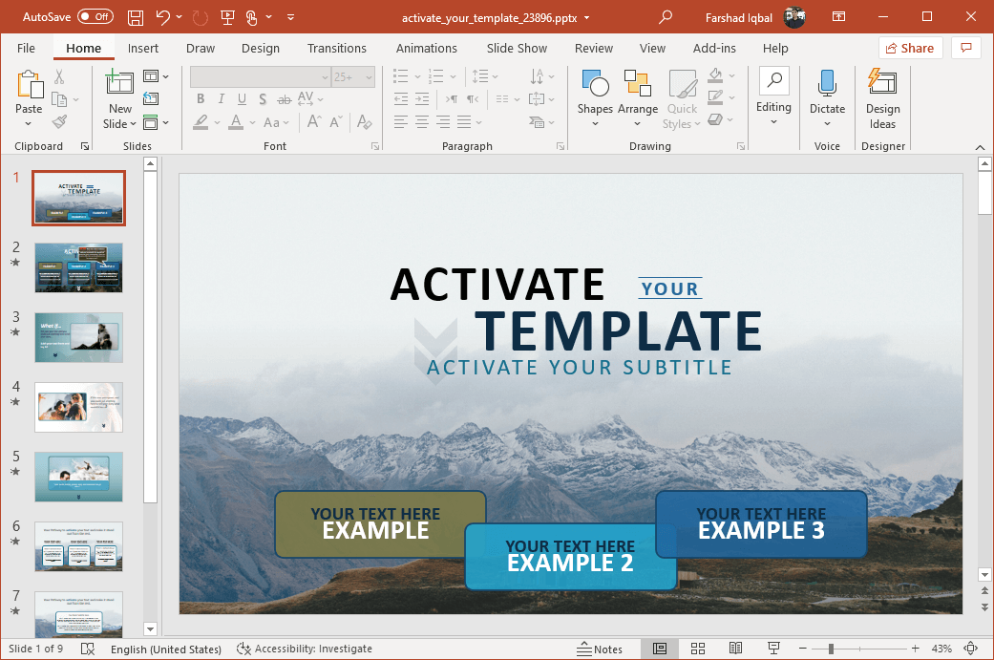Open the Transitions tab
The image size is (994, 660).
coord(336,48)
